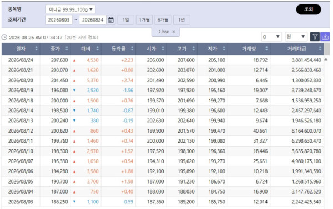Click low price 184,750
333x209 pixels.
point(216,191)
